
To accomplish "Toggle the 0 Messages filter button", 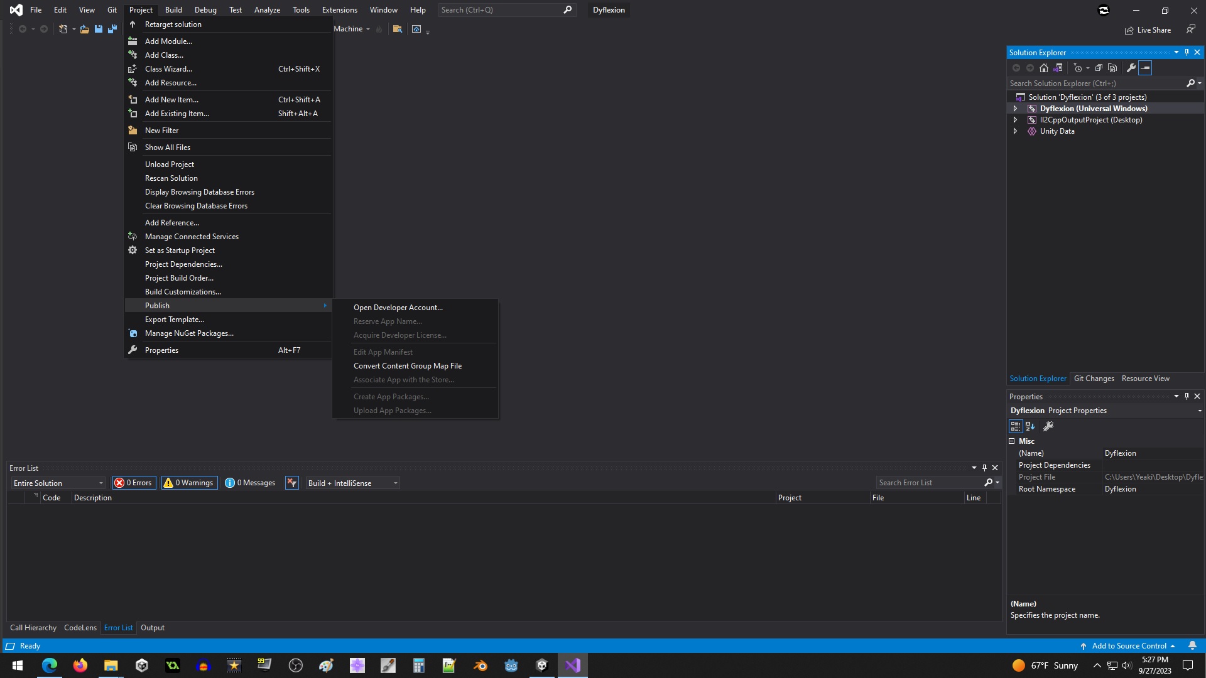I will (x=251, y=483).
